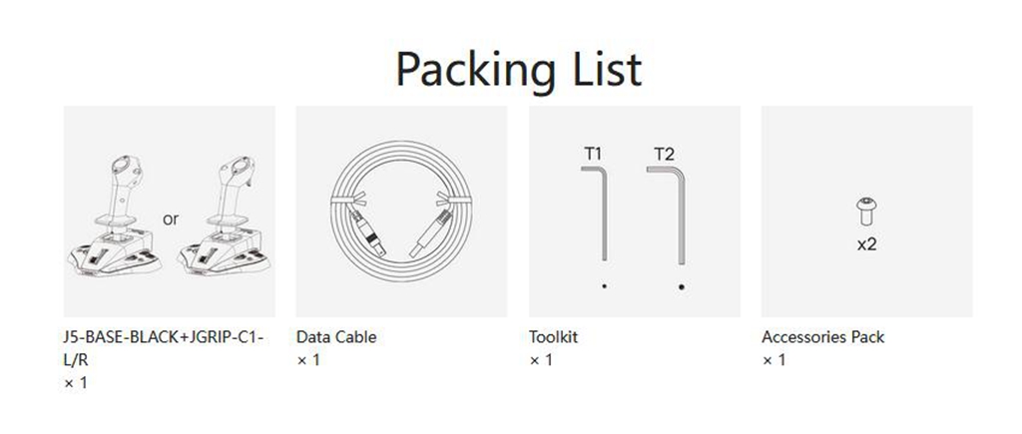
Task: Click the right USB connector on cable
Action: [x=430, y=232]
